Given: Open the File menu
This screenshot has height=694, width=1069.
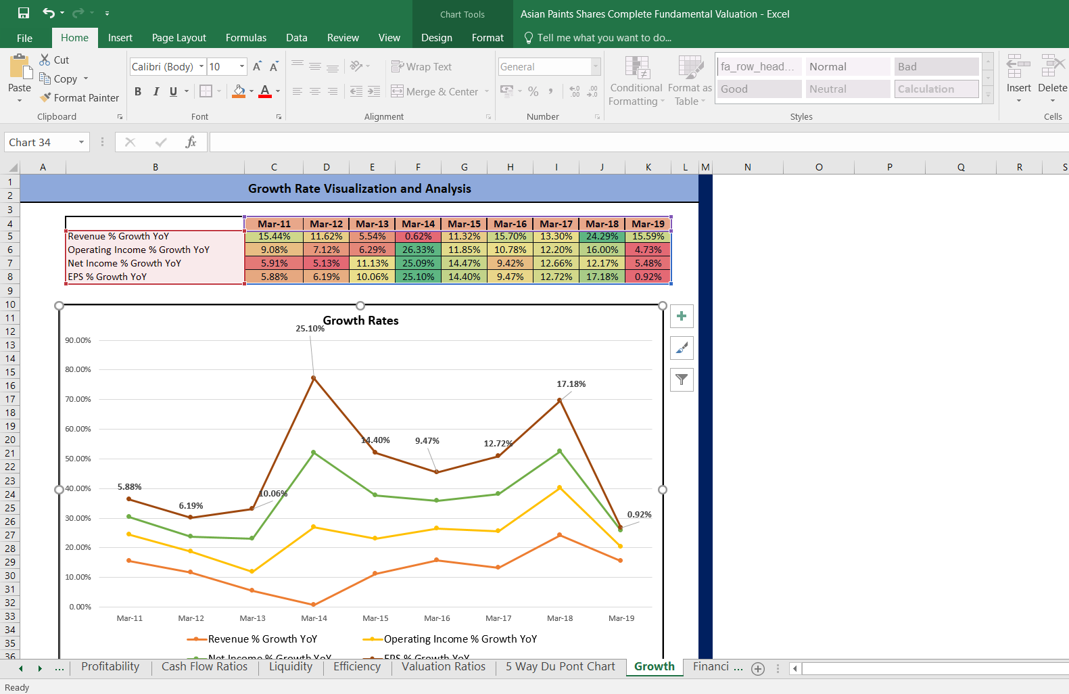Looking at the screenshot, I should point(25,38).
